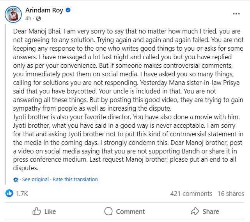Image resolution: width=250 pixels, height=222 pixels.
Task: Click the share arrow icon
Action: click(195, 211)
